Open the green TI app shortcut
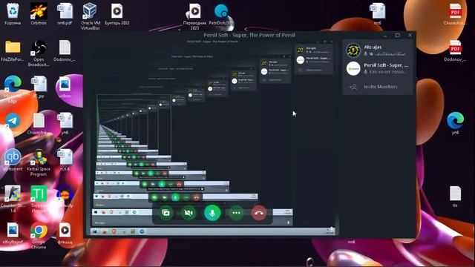 [39, 198]
